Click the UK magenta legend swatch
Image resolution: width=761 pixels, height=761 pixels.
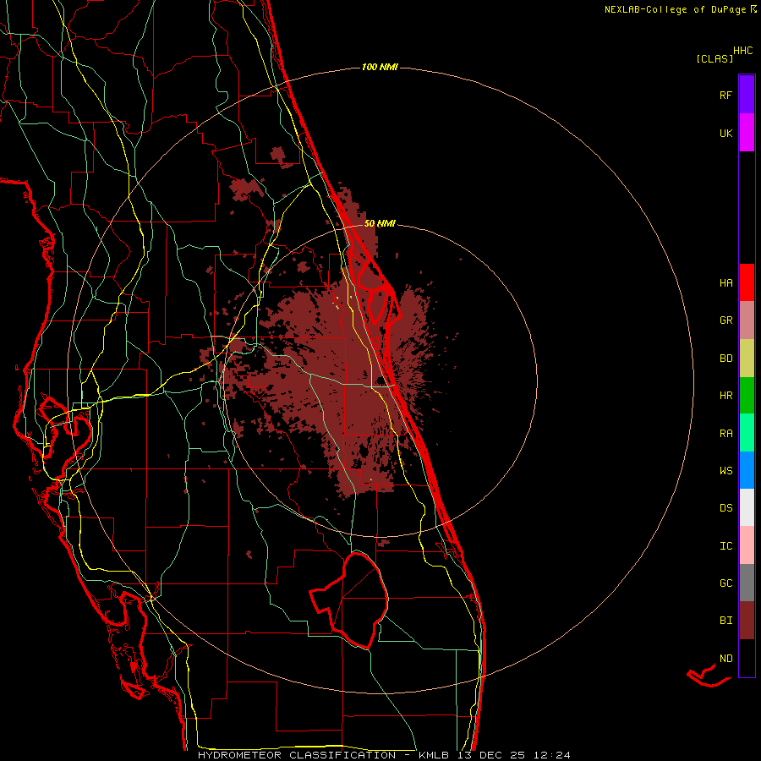coord(747,133)
